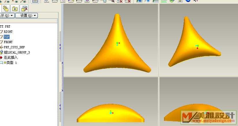The height and width of the screenshot is (126, 238).
Task: Activate the bottom-left viewport with the dome side view
Action: (x=111, y=101)
